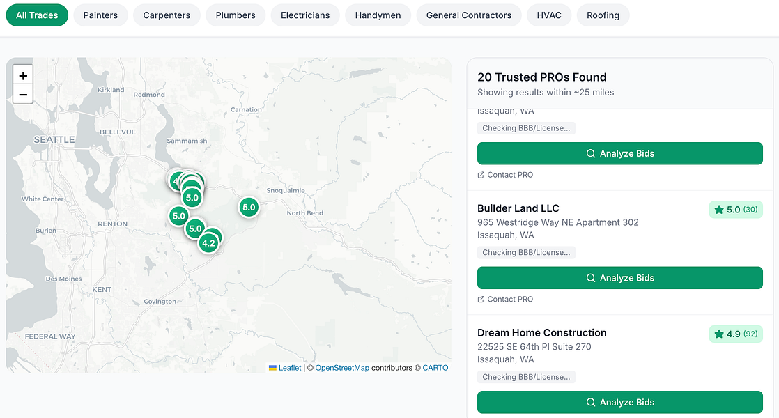Image resolution: width=779 pixels, height=418 pixels.
Task: Analyze Bids for Dream Home Construction
Action: point(620,402)
